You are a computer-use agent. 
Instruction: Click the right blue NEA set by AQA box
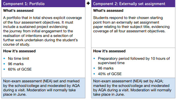[x=133, y=88]
